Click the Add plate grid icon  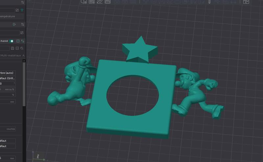click(x=92, y=2)
